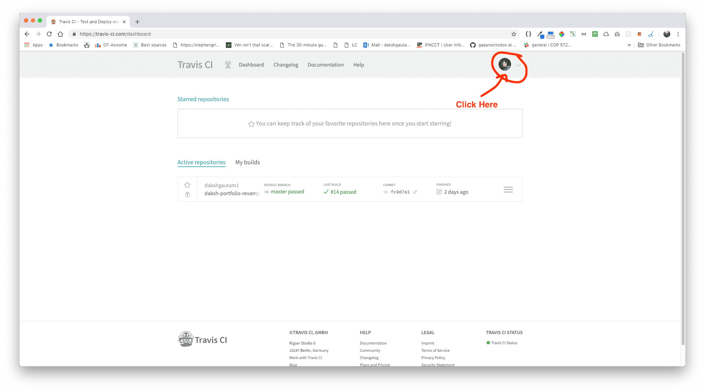Open the dakshgautam1 owner link
The image size is (705, 392).
coord(222,185)
